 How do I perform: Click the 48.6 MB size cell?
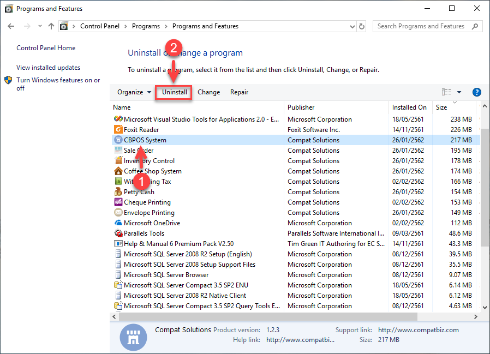(x=460, y=233)
